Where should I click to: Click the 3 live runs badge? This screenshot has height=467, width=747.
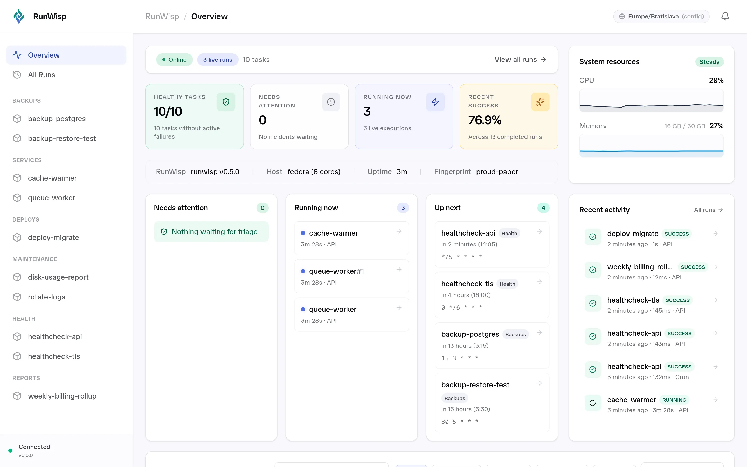pyautogui.click(x=218, y=60)
